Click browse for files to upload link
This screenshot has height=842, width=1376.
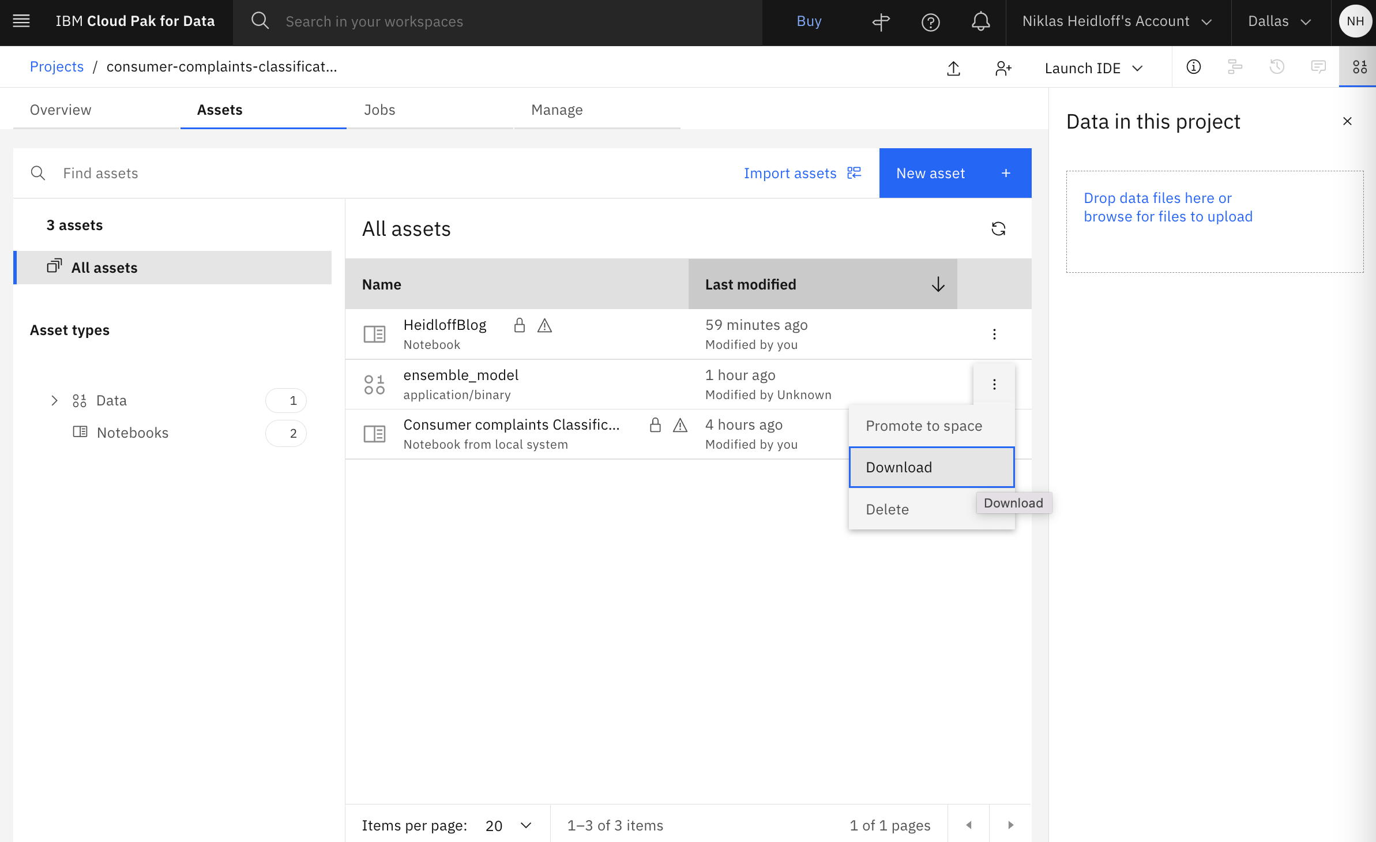tap(1168, 216)
